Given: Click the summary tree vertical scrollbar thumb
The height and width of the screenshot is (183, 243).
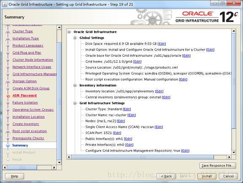Looking at the screenshot, I should pyautogui.click(x=234, y=81).
